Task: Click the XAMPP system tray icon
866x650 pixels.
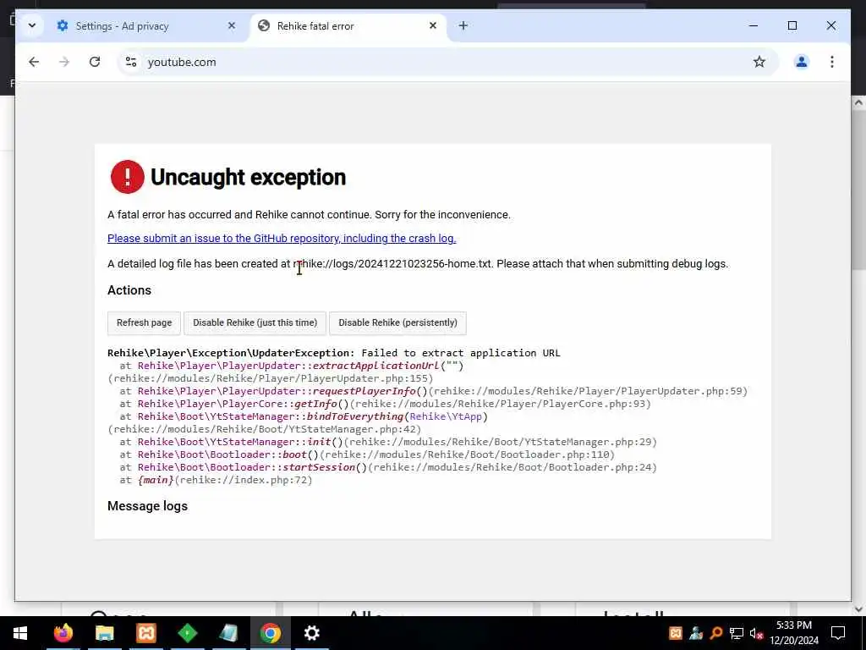Action: pyautogui.click(x=676, y=633)
